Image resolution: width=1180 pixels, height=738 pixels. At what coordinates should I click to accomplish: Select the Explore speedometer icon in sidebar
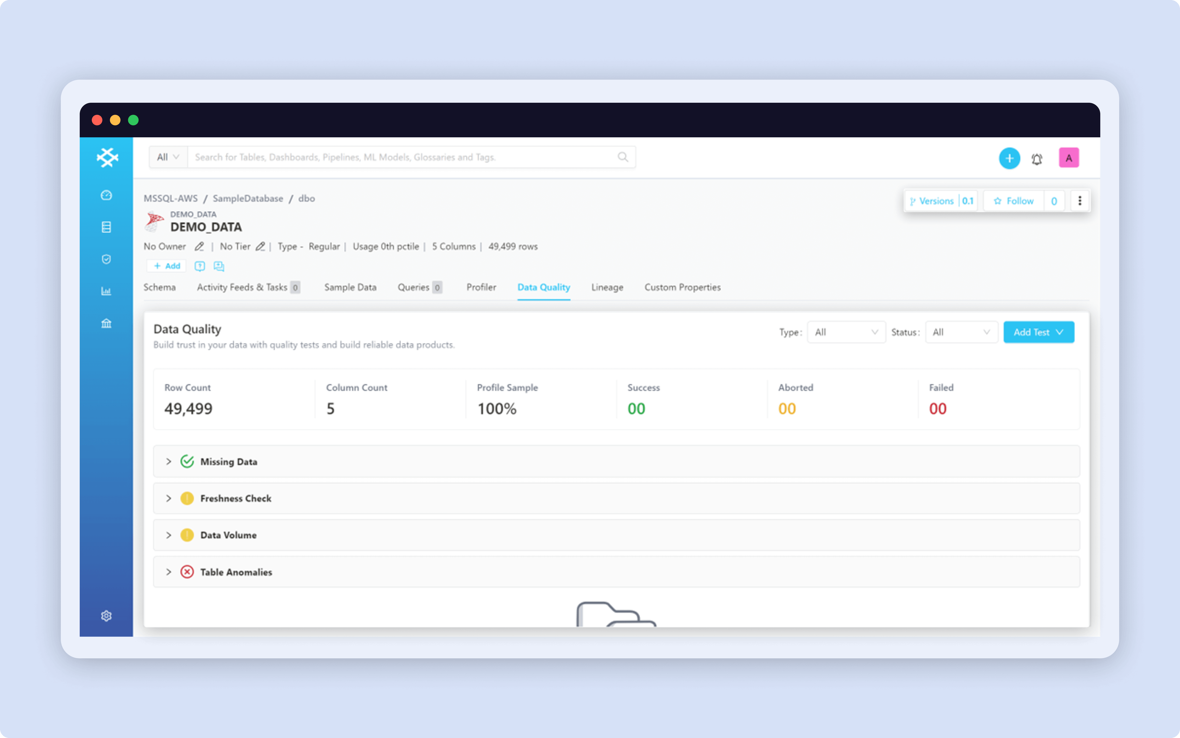click(106, 195)
